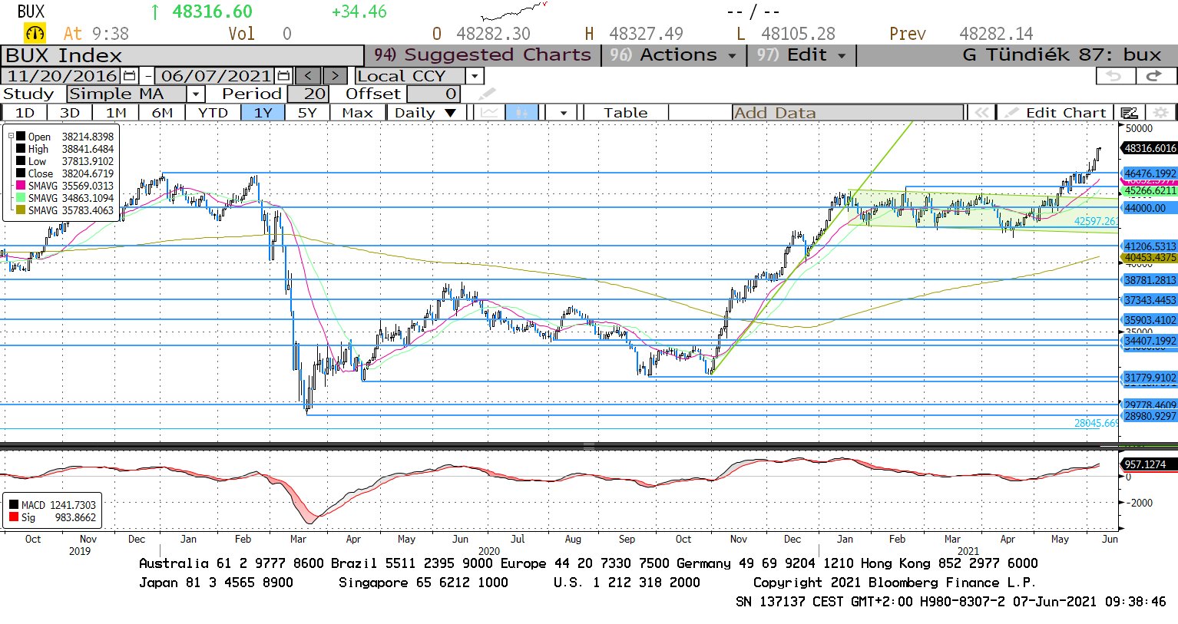The height and width of the screenshot is (624, 1178).
Task: Click the 31779.9102 level label
Action: click(x=1150, y=378)
